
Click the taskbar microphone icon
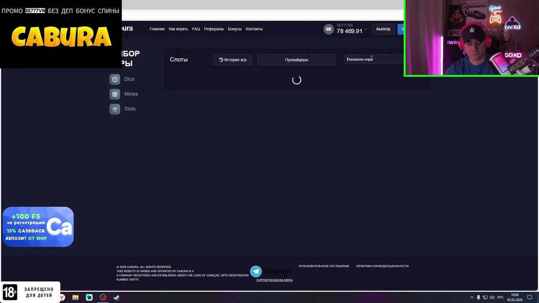click(x=478, y=298)
